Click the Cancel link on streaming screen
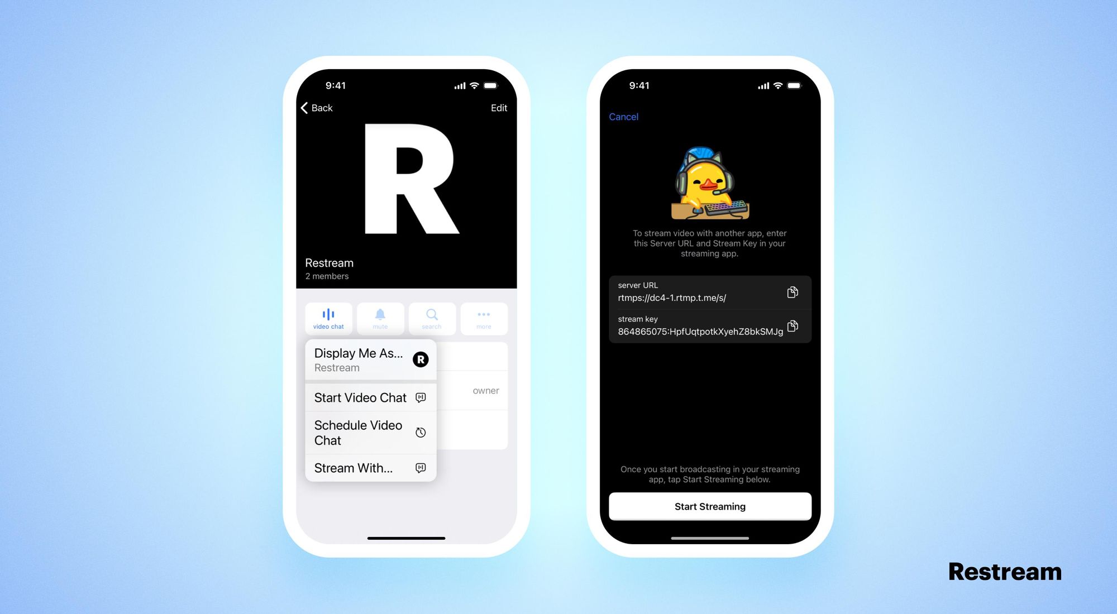Viewport: 1117px width, 614px height. point(623,117)
